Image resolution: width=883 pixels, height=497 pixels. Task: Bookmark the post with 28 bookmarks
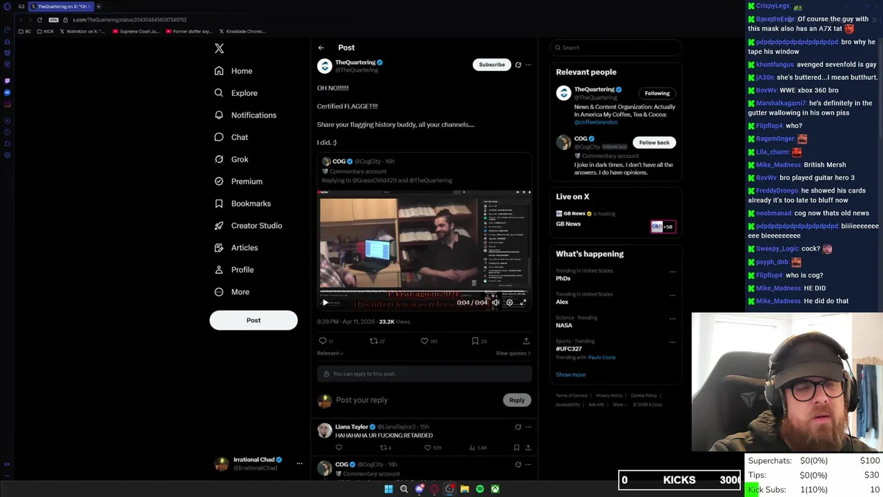point(479,341)
